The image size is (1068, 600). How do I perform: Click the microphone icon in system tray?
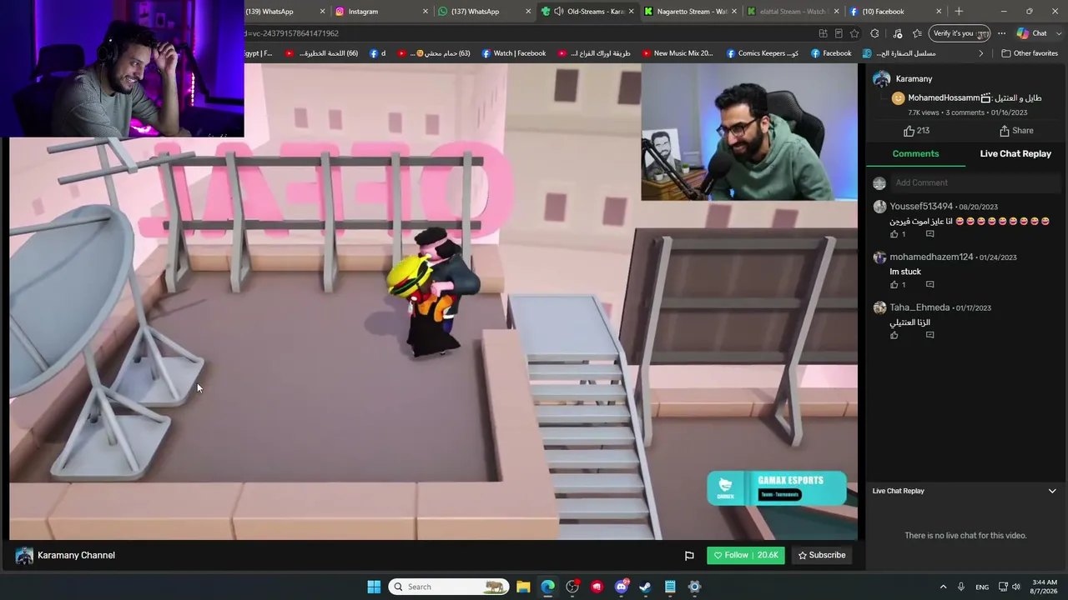[961, 587]
